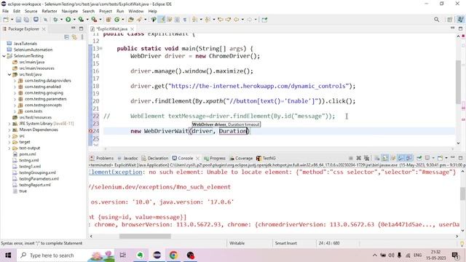Click the Back navigation arrow icon
Viewport: 466px width, 262px height.
(x=237, y=20)
